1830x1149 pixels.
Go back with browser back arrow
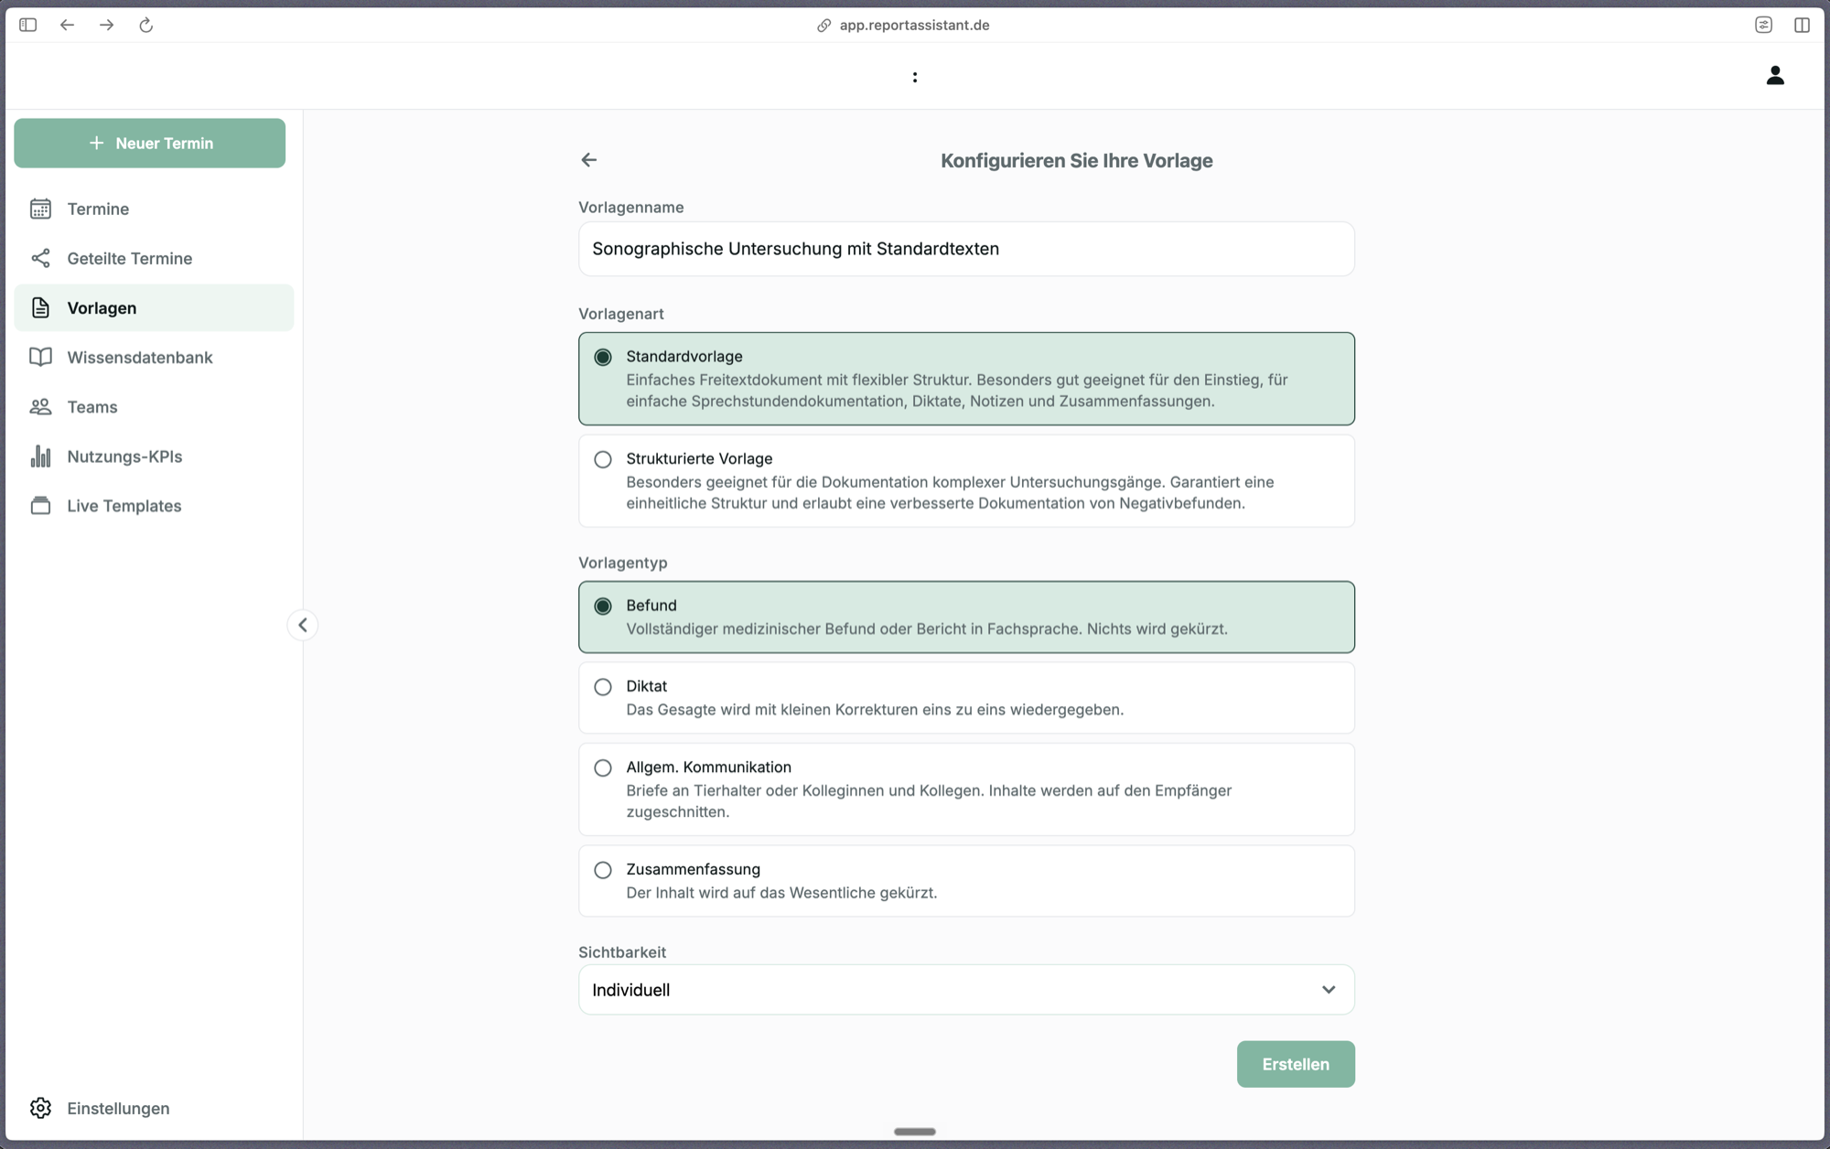[68, 25]
